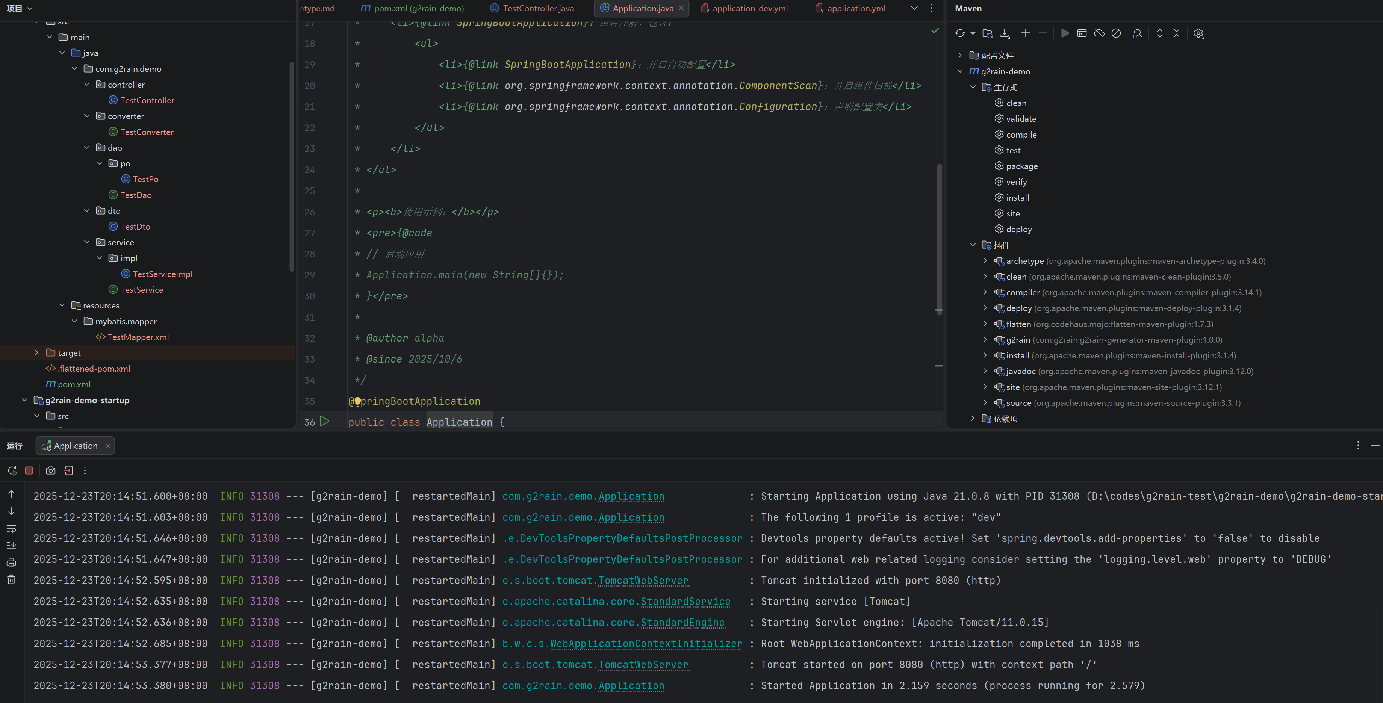Screen dimensions: 1383x703
Task: Toggle Skip Tests mode in Maven
Action: point(1116,33)
